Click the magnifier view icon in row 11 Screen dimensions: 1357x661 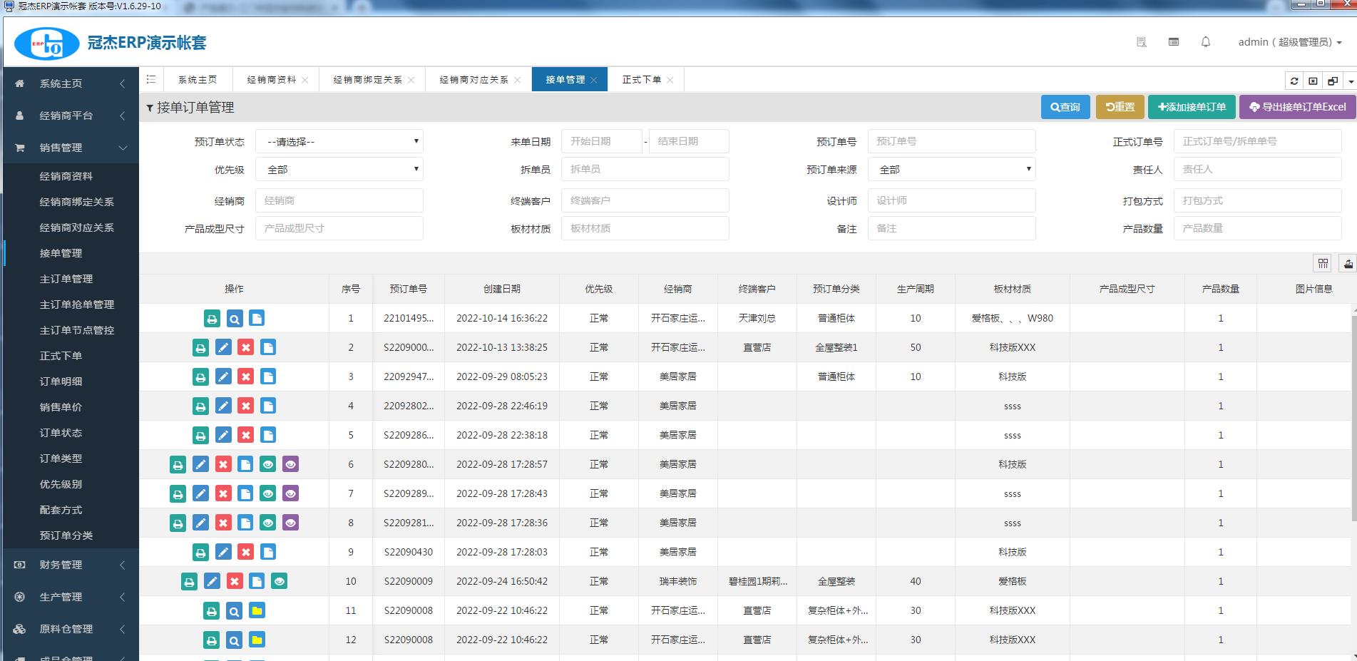(x=234, y=611)
